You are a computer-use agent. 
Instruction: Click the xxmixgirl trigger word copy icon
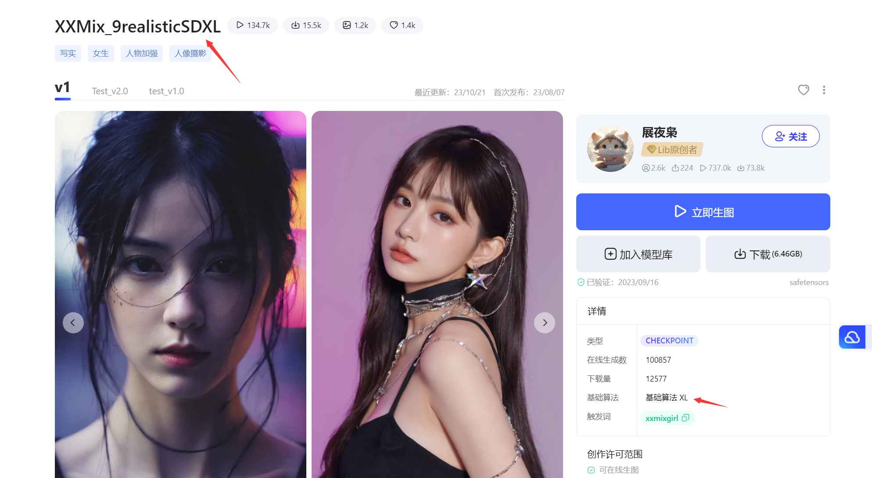point(685,418)
